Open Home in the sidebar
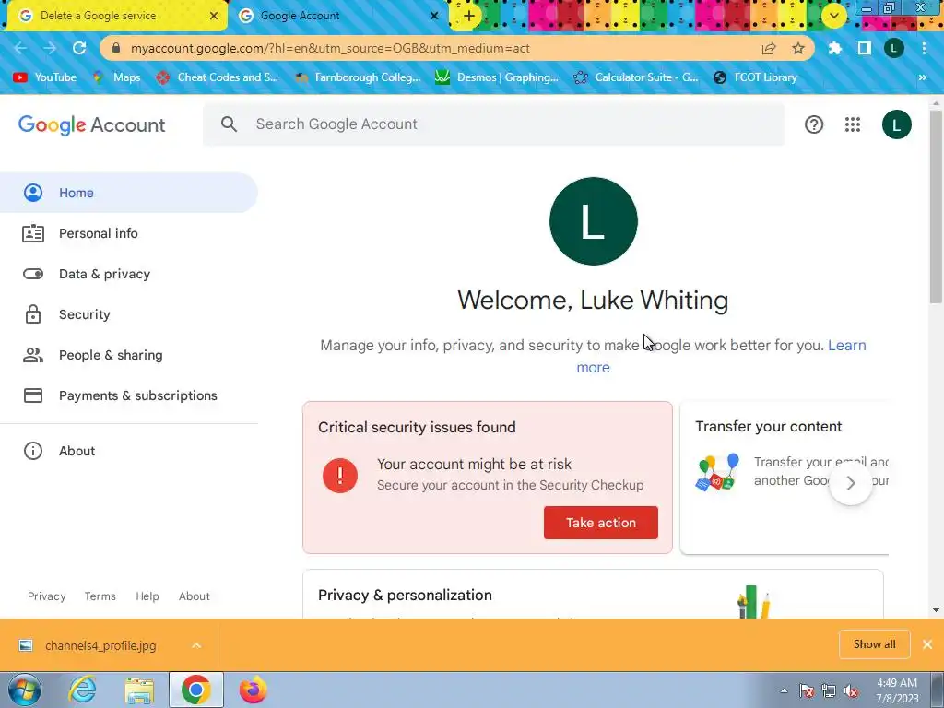Image resolution: width=944 pixels, height=708 pixels. point(129,193)
